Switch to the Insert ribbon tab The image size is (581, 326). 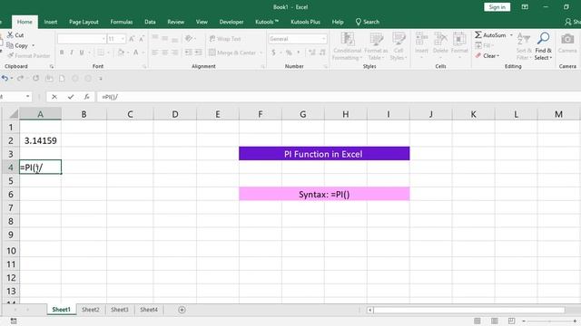pos(51,22)
